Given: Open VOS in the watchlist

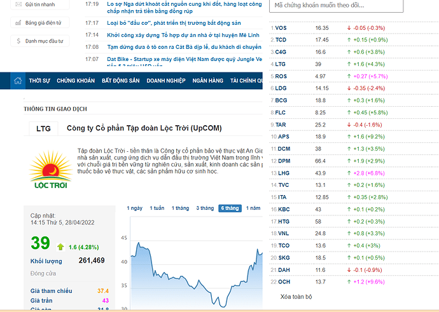Looking at the screenshot, I should (281, 28).
